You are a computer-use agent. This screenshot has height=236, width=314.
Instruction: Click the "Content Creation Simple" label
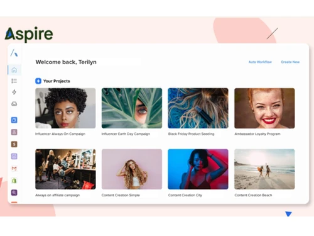(x=121, y=195)
